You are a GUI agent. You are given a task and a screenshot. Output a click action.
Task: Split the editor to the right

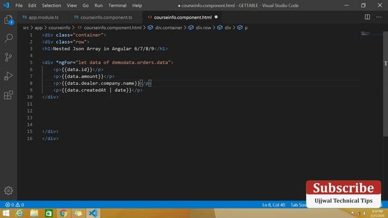point(367,17)
